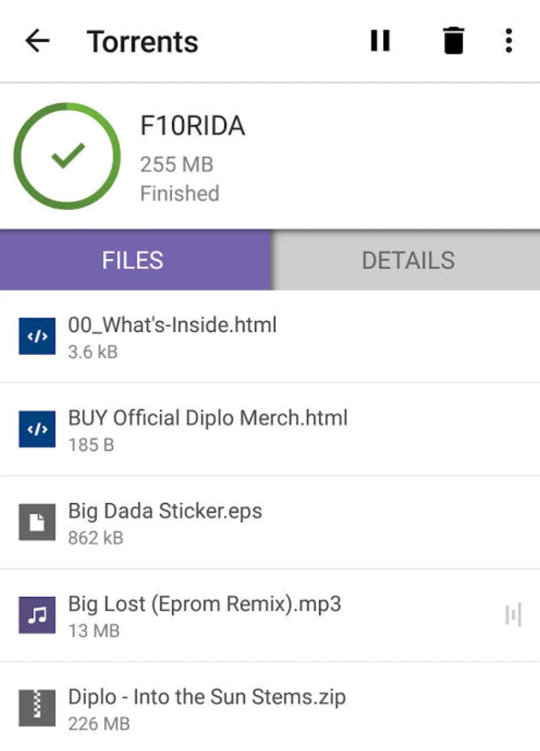This screenshot has height=751, width=540.
Task: Click HTML icon beside BUY Official Diplo Merch
Action: (37, 429)
